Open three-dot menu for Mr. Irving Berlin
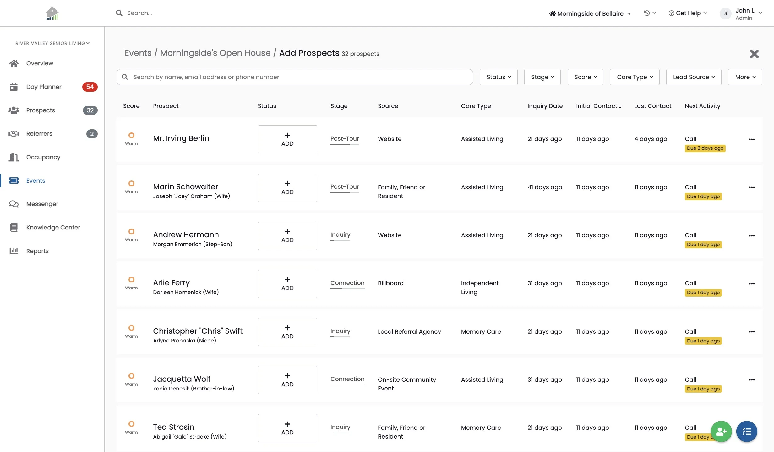The height and width of the screenshot is (452, 774). point(751,139)
